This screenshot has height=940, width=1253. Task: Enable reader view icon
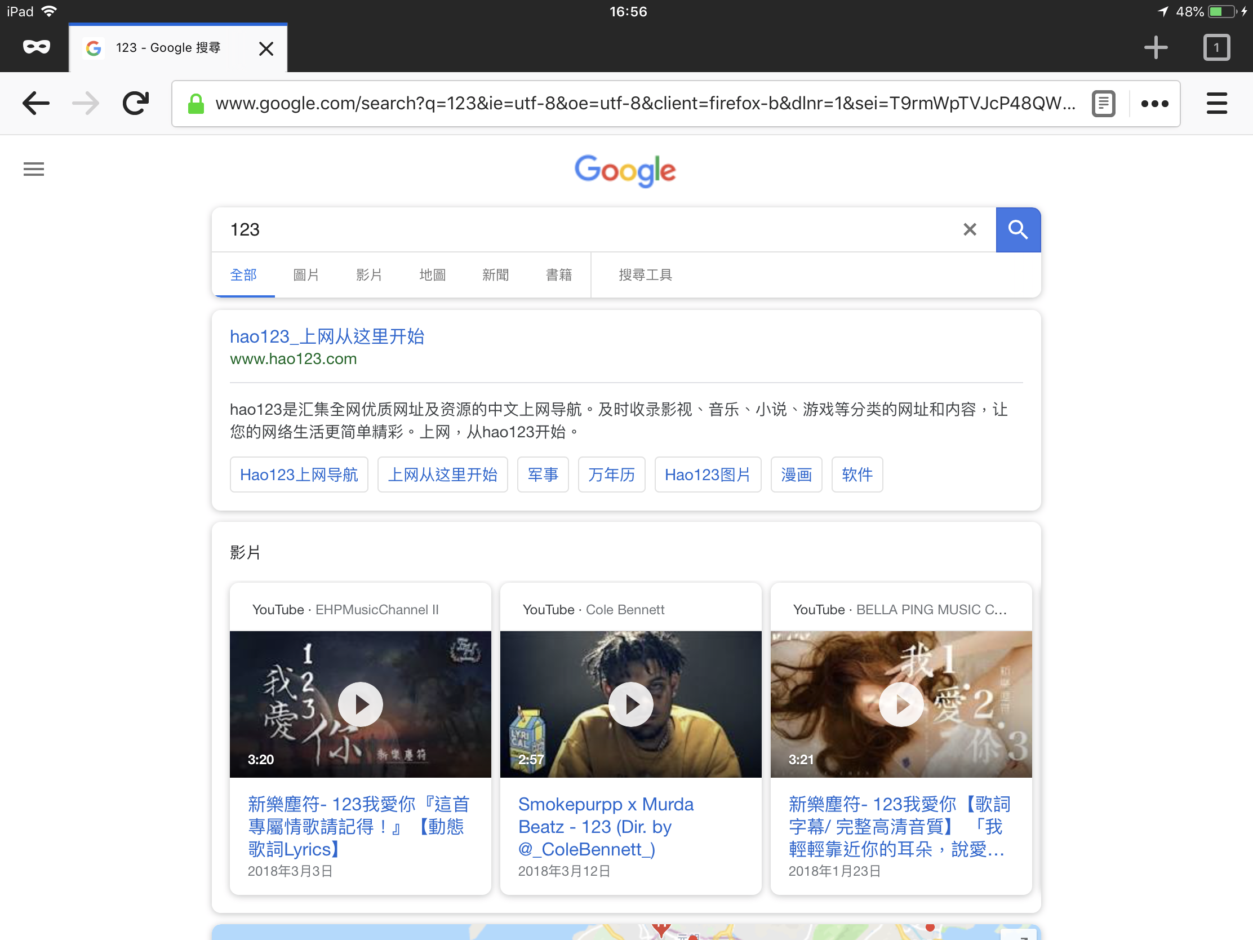point(1104,104)
